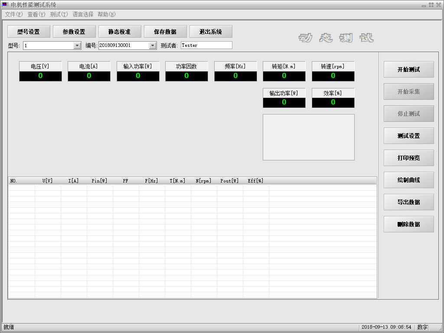Click 绘制曲线 to draw curve

pos(408,180)
